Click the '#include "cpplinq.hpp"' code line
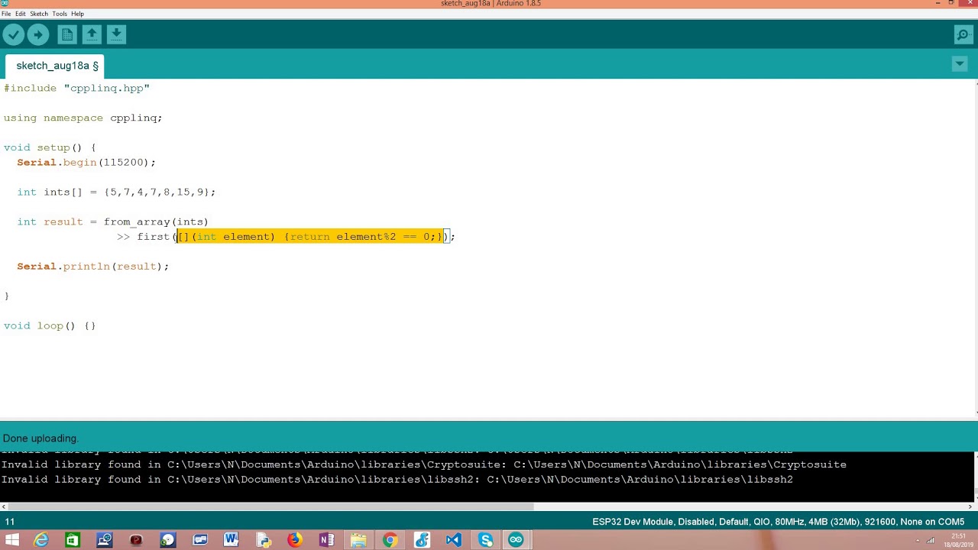The image size is (978, 550). pyautogui.click(x=76, y=88)
